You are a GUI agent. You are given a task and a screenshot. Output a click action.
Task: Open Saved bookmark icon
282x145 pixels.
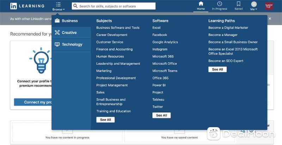point(239,4)
